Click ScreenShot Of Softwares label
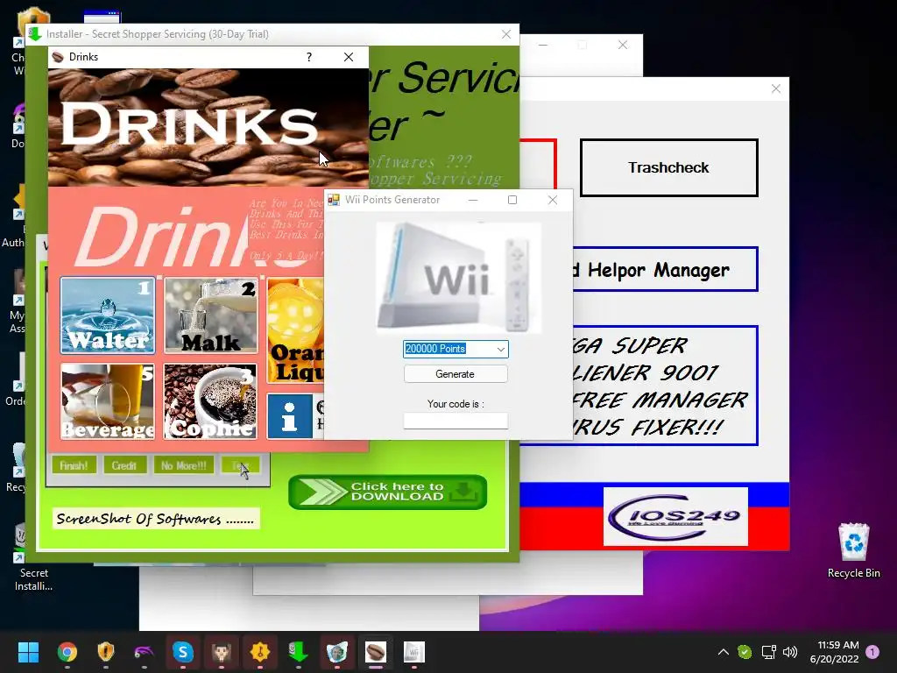 point(156,519)
